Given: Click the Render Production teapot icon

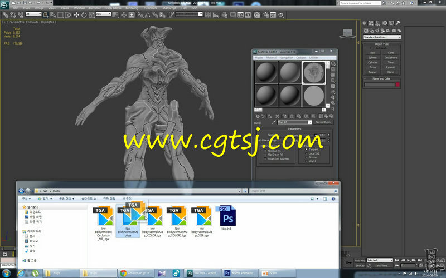Looking at the screenshot, I should coord(281,15).
